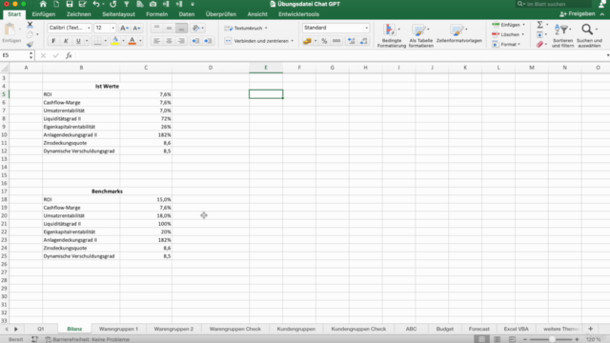Click the insert function fx icon

point(69,55)
